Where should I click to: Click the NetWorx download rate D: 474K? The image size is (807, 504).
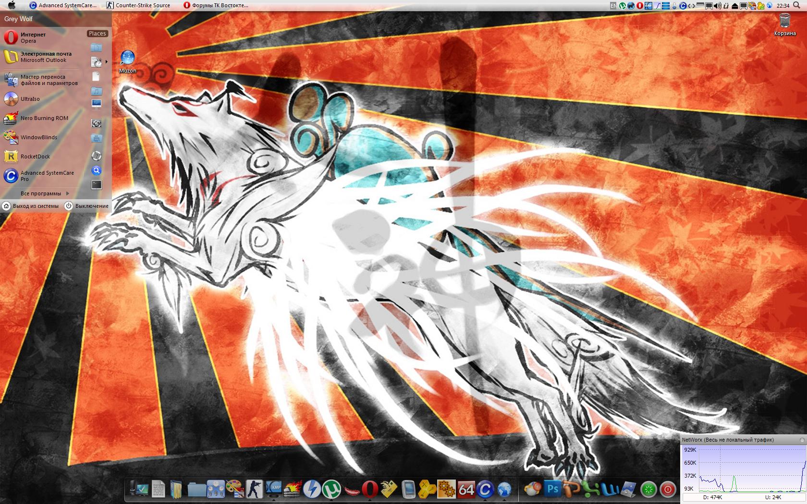coord(712,497)
